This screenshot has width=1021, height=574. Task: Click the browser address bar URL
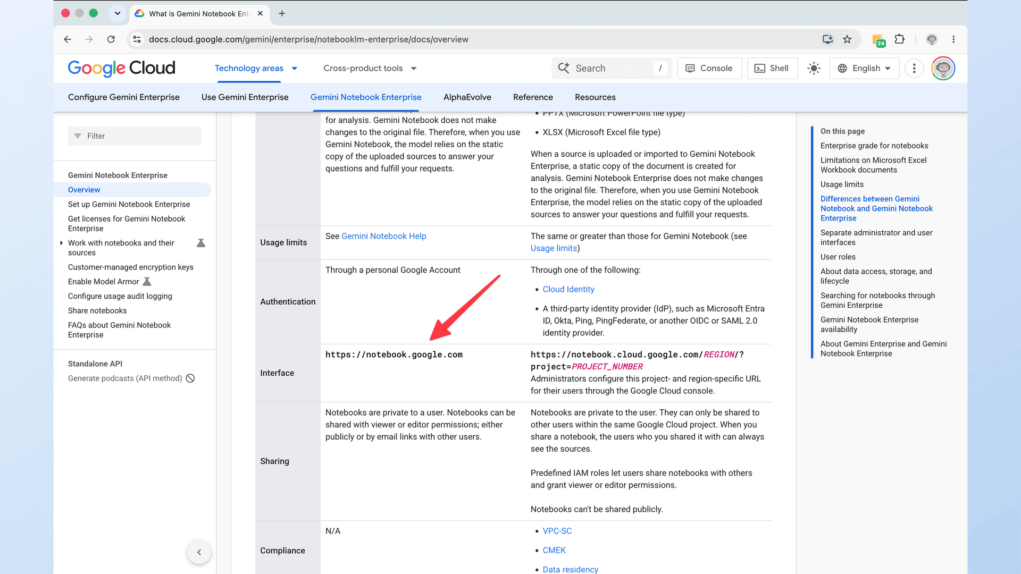308,39
